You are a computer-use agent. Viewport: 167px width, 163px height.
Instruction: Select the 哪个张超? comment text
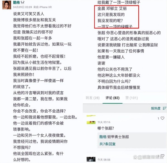[x=106, y=128]
